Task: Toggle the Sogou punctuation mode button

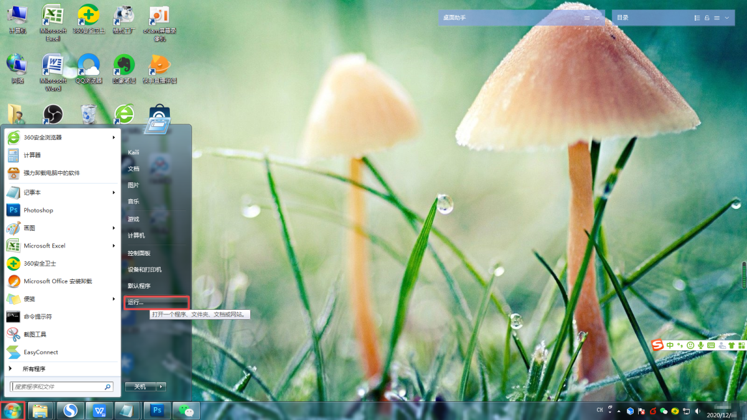Action: pos(680,345)
